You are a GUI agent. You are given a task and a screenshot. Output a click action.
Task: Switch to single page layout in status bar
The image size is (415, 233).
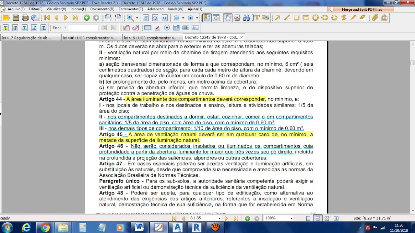[308, 218]
